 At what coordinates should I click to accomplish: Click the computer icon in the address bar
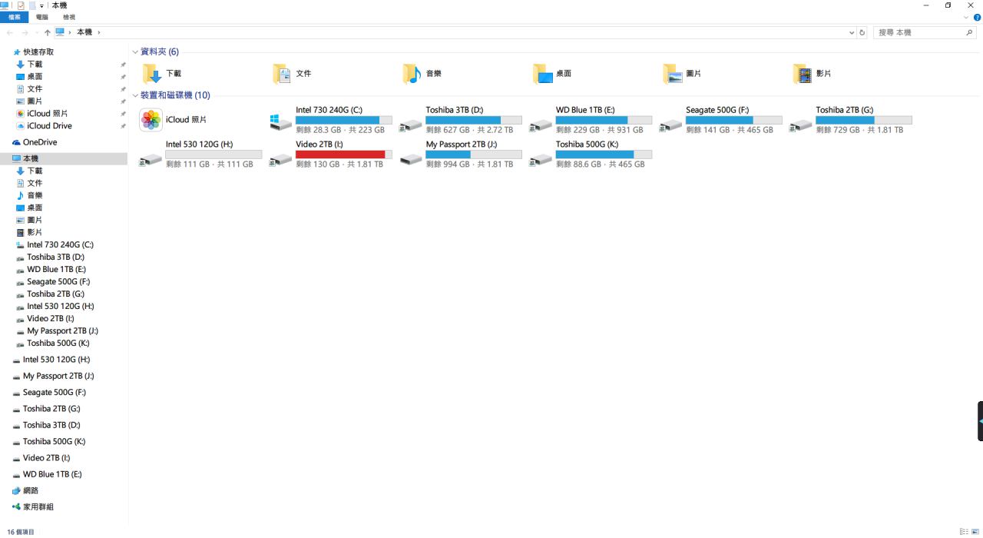[60, 32]
